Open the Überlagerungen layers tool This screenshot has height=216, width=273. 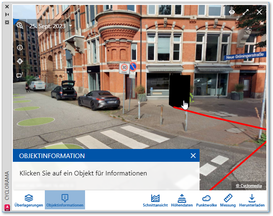pos(29,200)
